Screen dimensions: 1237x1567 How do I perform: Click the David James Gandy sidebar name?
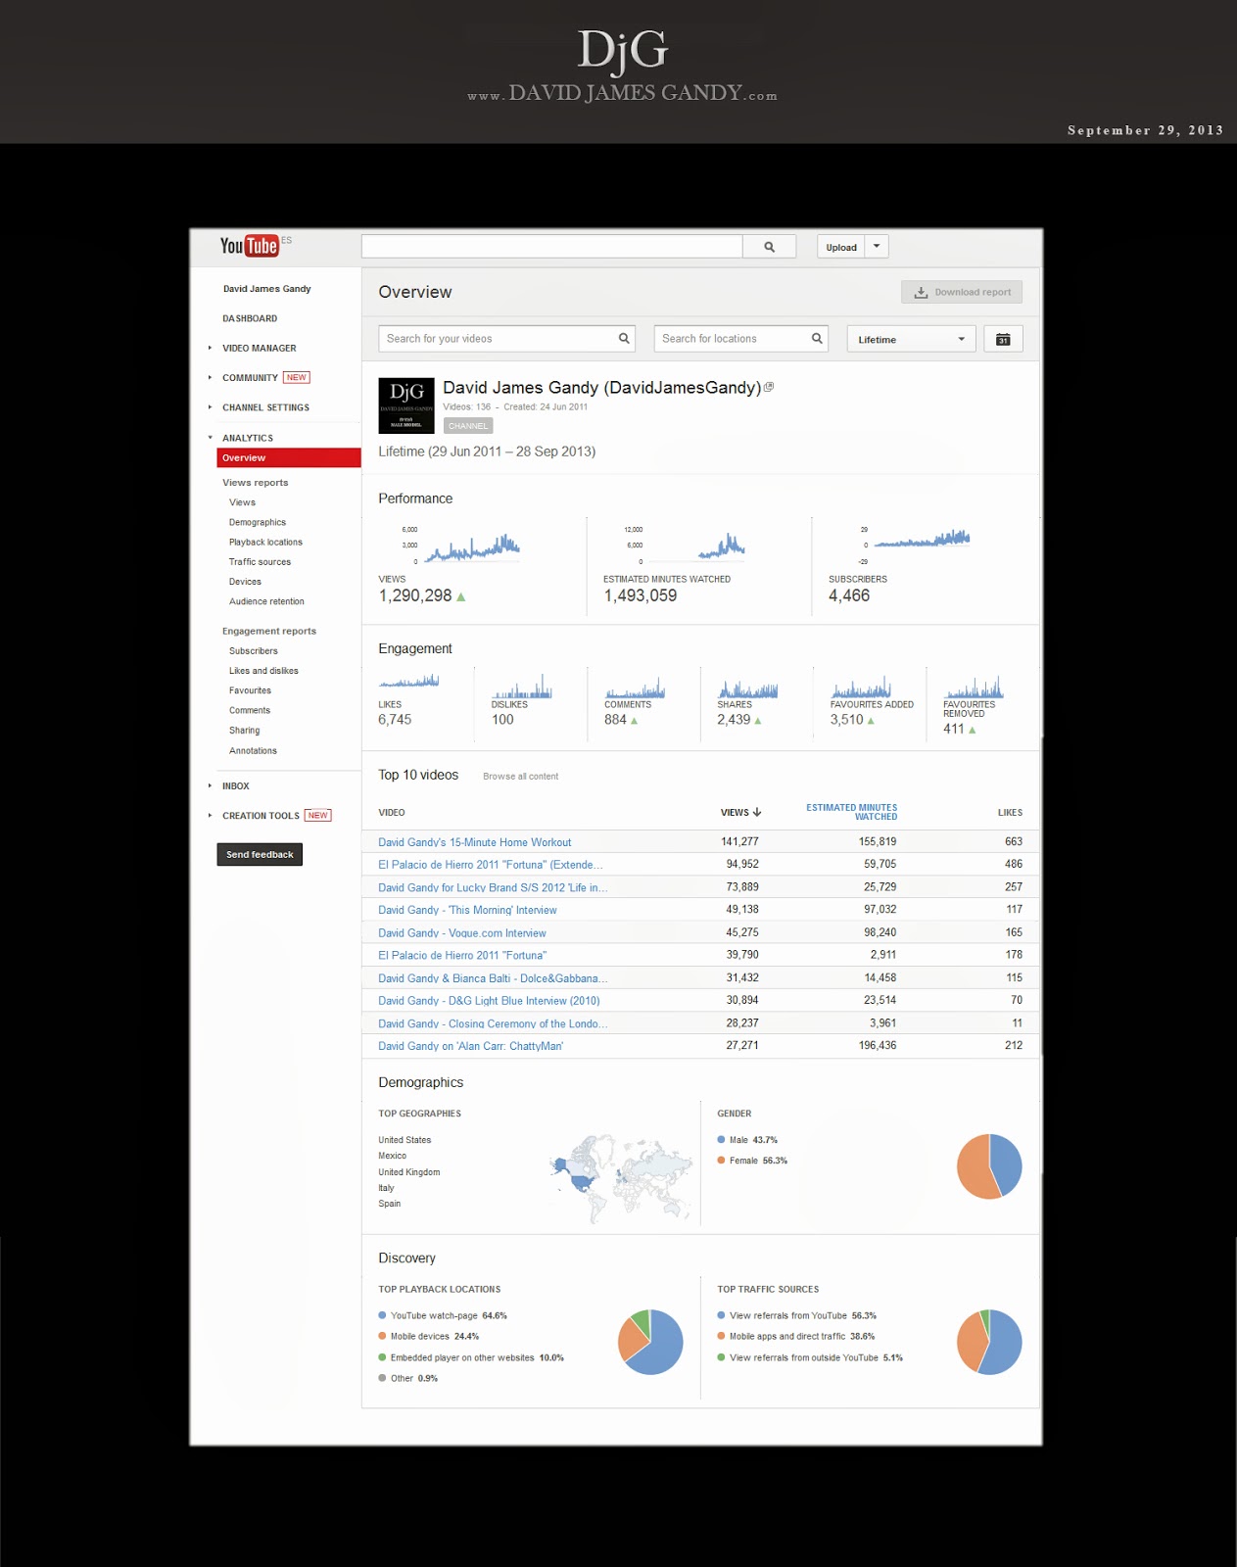pos(266,289)
